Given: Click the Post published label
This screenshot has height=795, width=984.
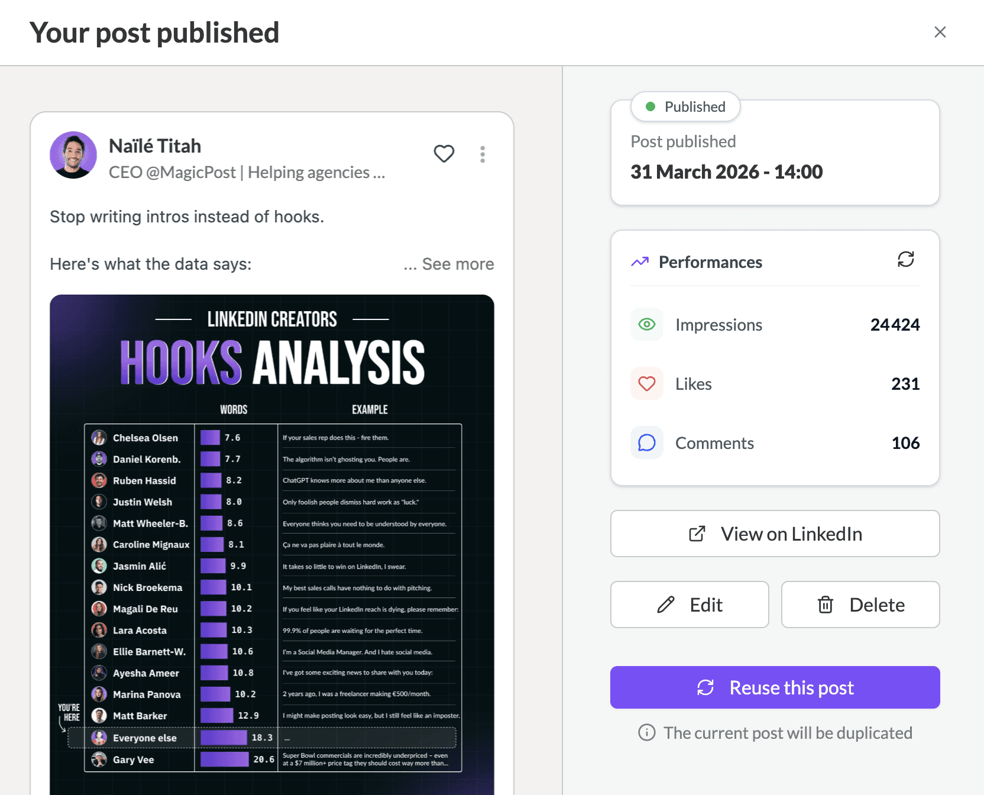Looking at the screenshot, I should pyautogui.click(x=683, y=141).
